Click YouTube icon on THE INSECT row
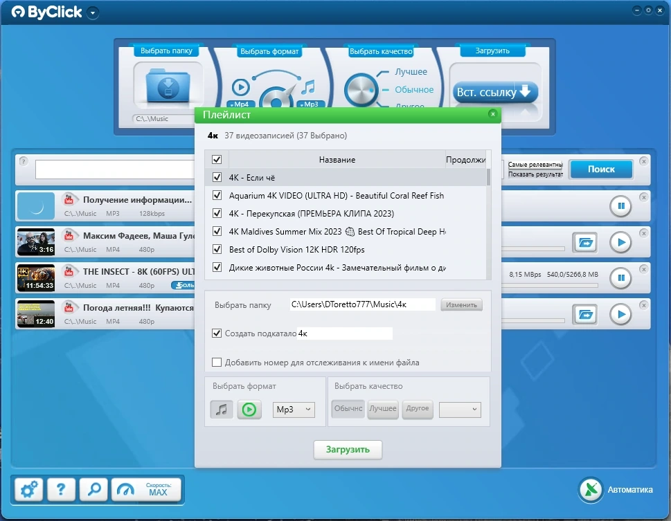This screenshot has height=521, width=671. 69,271
